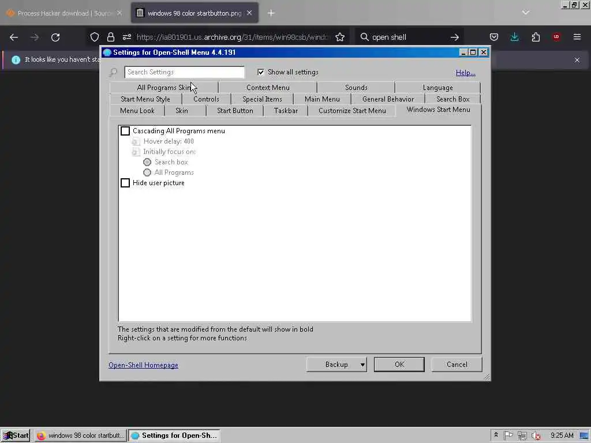The image size is (591, 443).
Task: Open the Taskbar tab
Action: [286, 111]
